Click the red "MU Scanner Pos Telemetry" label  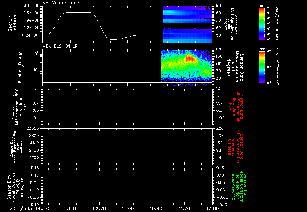236,147
